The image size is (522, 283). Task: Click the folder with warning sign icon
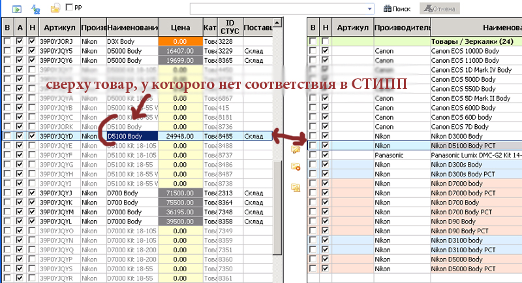tap(296, 188)
